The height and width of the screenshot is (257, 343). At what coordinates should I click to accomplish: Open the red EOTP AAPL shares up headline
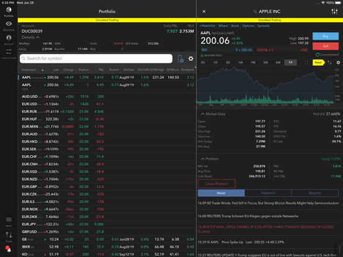[266, 229]
